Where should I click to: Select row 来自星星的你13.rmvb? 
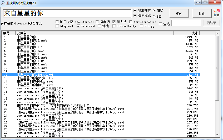(101, 40)
